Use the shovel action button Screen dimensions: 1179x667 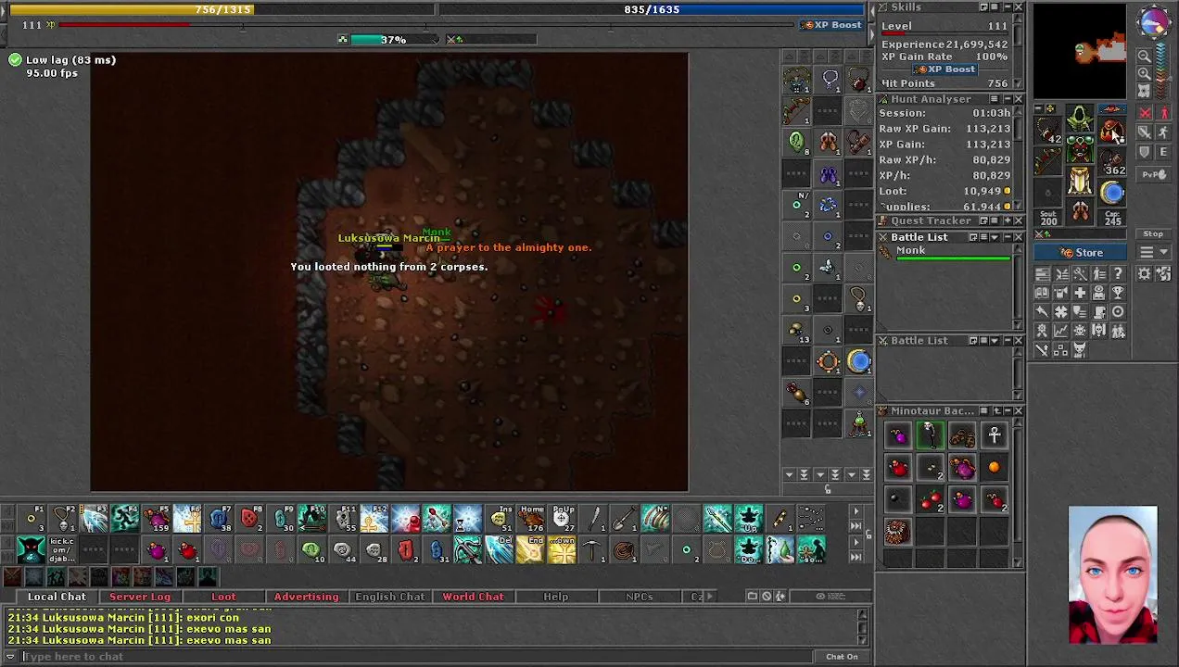coord(623,519)
